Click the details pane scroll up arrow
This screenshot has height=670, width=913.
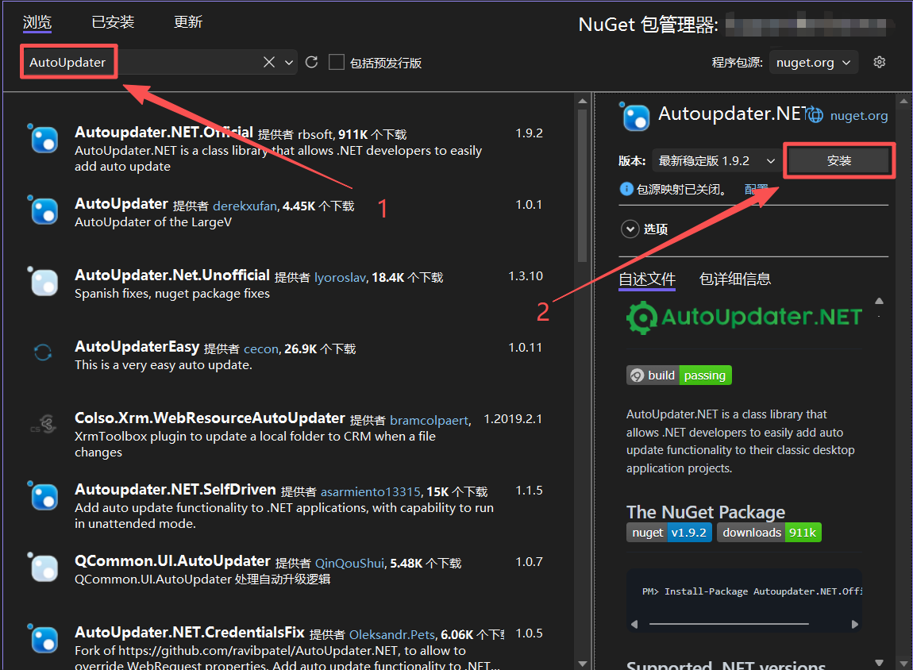[903, 102]
